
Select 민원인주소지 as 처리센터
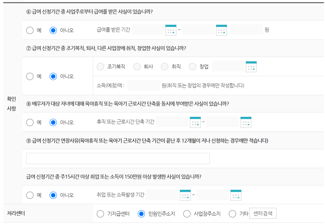click(141, 214)
